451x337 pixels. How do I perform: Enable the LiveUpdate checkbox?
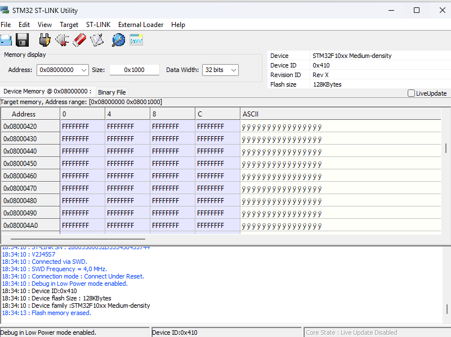(x=411, y=93)
